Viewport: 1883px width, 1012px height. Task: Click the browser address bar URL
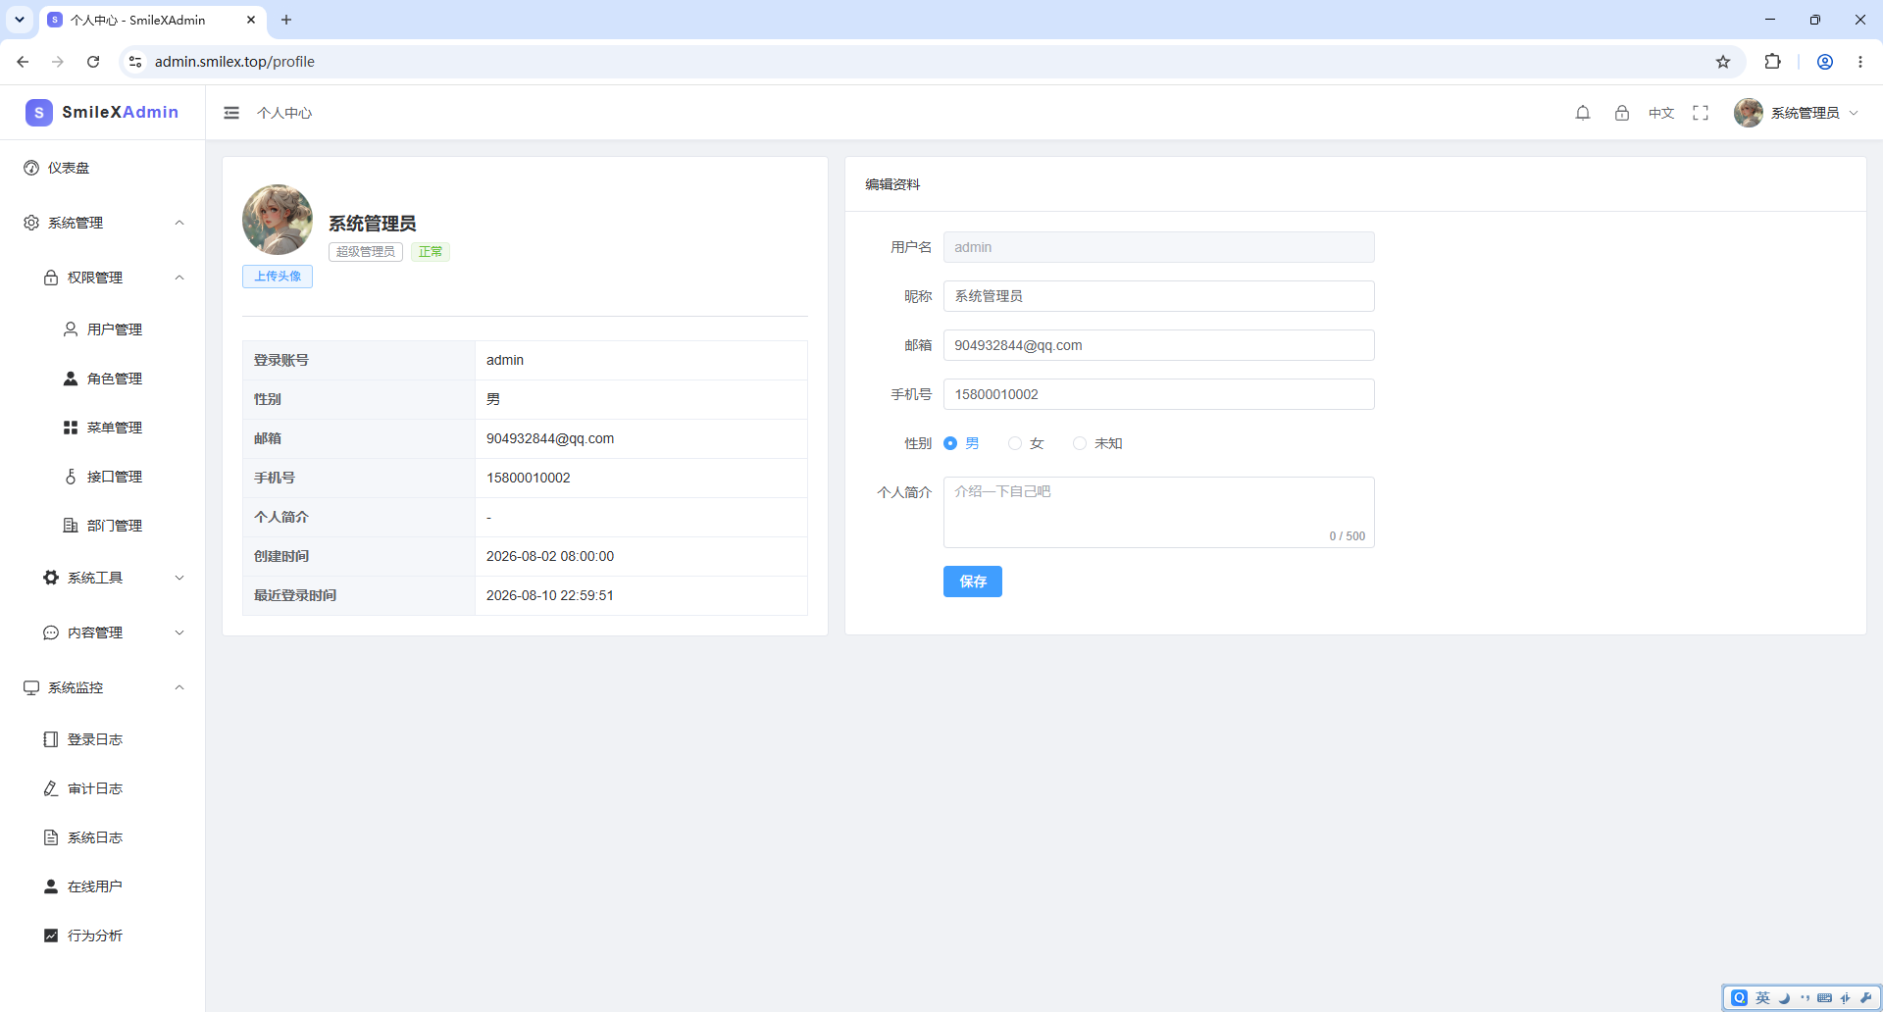point(234,62)
